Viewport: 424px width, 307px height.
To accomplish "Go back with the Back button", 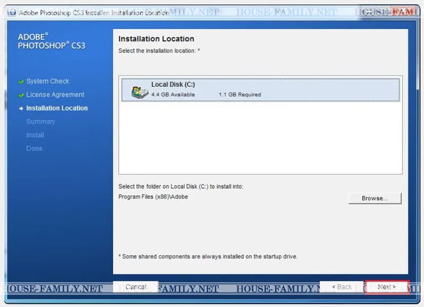I will [x=342, y=287].
